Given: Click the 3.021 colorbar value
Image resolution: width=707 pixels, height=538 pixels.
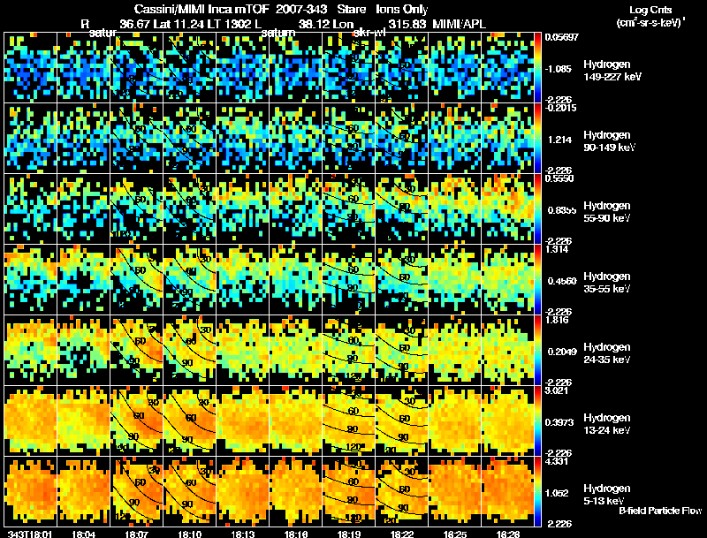Looking at the screenshot, I should click(558, 390).
